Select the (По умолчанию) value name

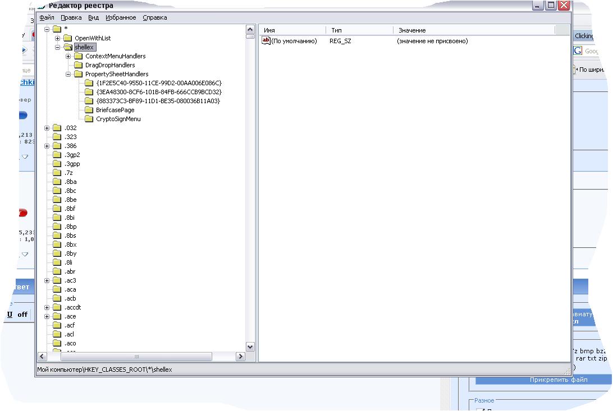(294, 41)
